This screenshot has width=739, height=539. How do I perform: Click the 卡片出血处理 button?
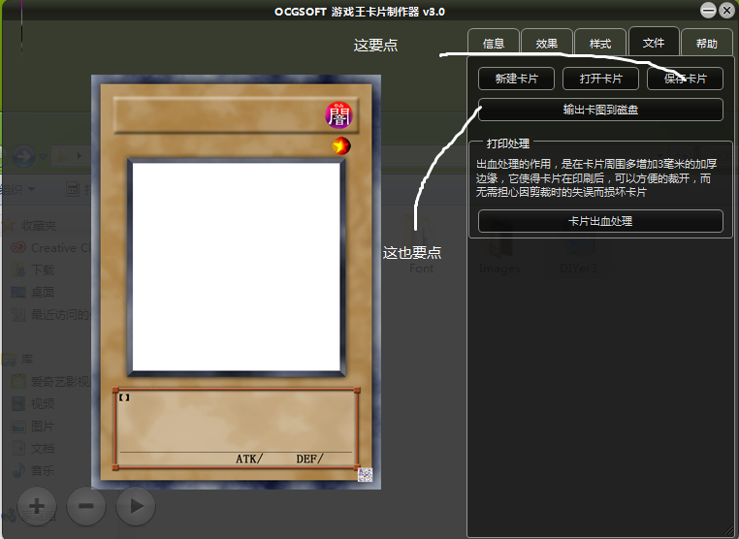(x=600, y=221)
